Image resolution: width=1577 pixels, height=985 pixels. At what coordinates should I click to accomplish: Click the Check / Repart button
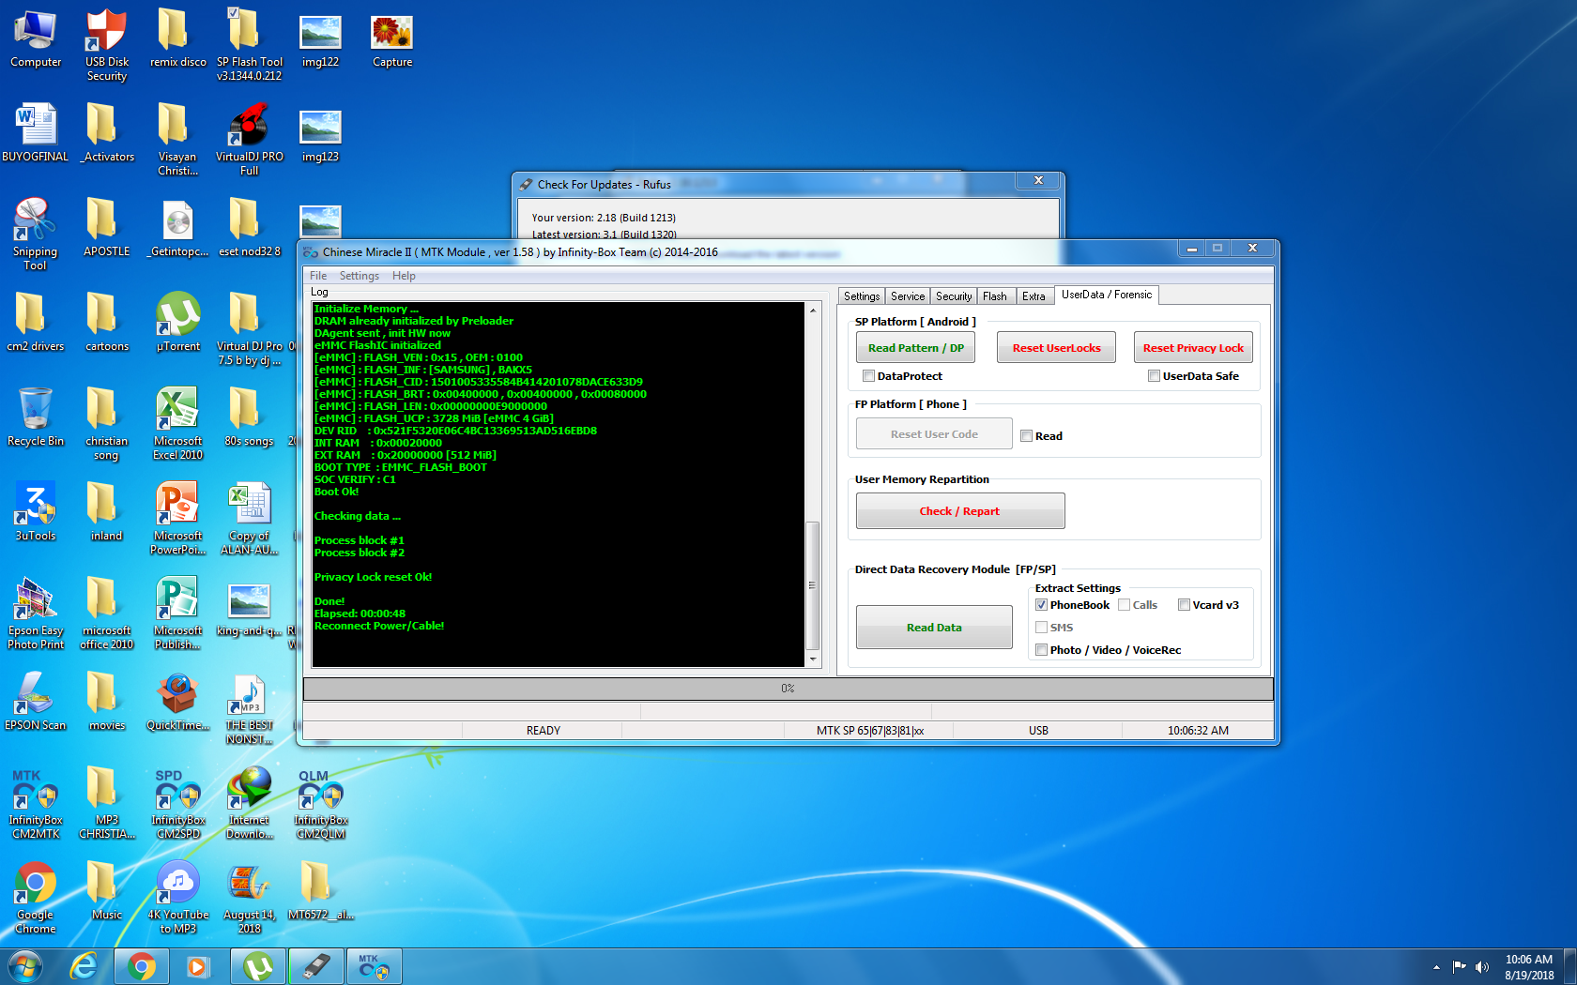coord(960,511)
